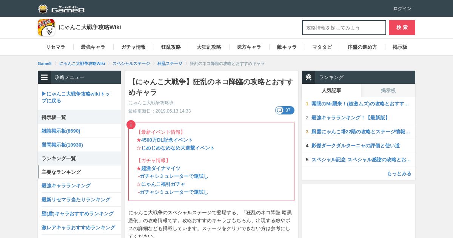
Task: Open comments via the 87 bubble icon
Action: click(x=285, y=110)
